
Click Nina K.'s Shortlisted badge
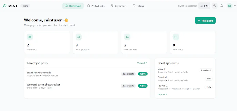(206, 70)
